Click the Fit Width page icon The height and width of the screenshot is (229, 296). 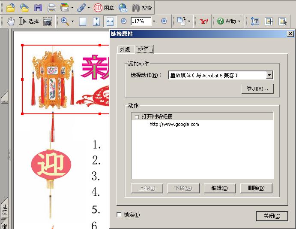click(x=110, y=21)
